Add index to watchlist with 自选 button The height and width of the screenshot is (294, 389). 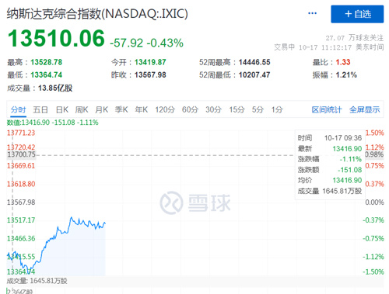[357, 14]
